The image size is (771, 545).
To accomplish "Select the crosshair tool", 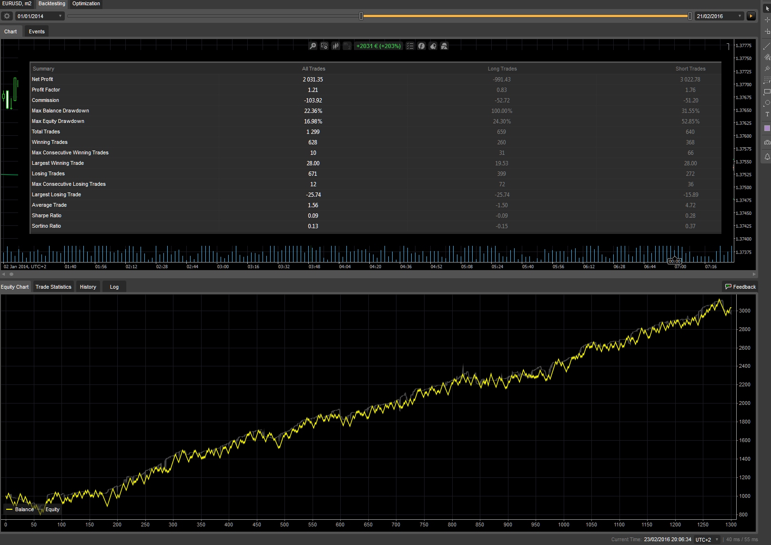I will pos(767,20).
